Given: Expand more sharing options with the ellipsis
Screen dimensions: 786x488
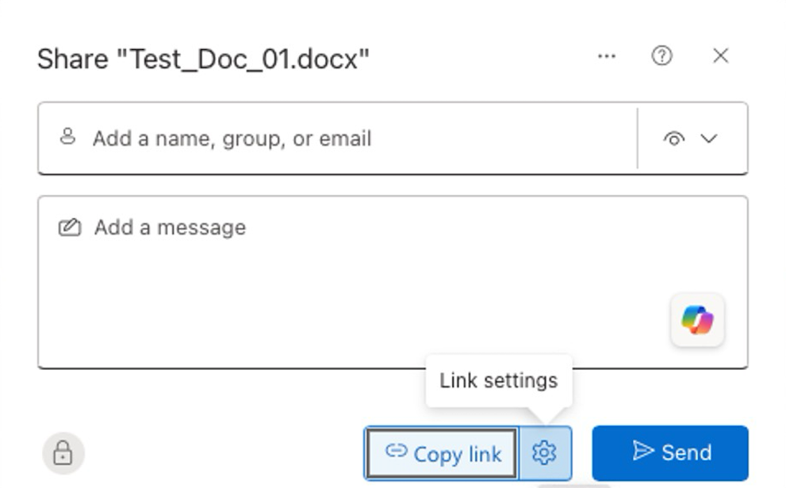Looking at the screenshot, I should (608, 56).
